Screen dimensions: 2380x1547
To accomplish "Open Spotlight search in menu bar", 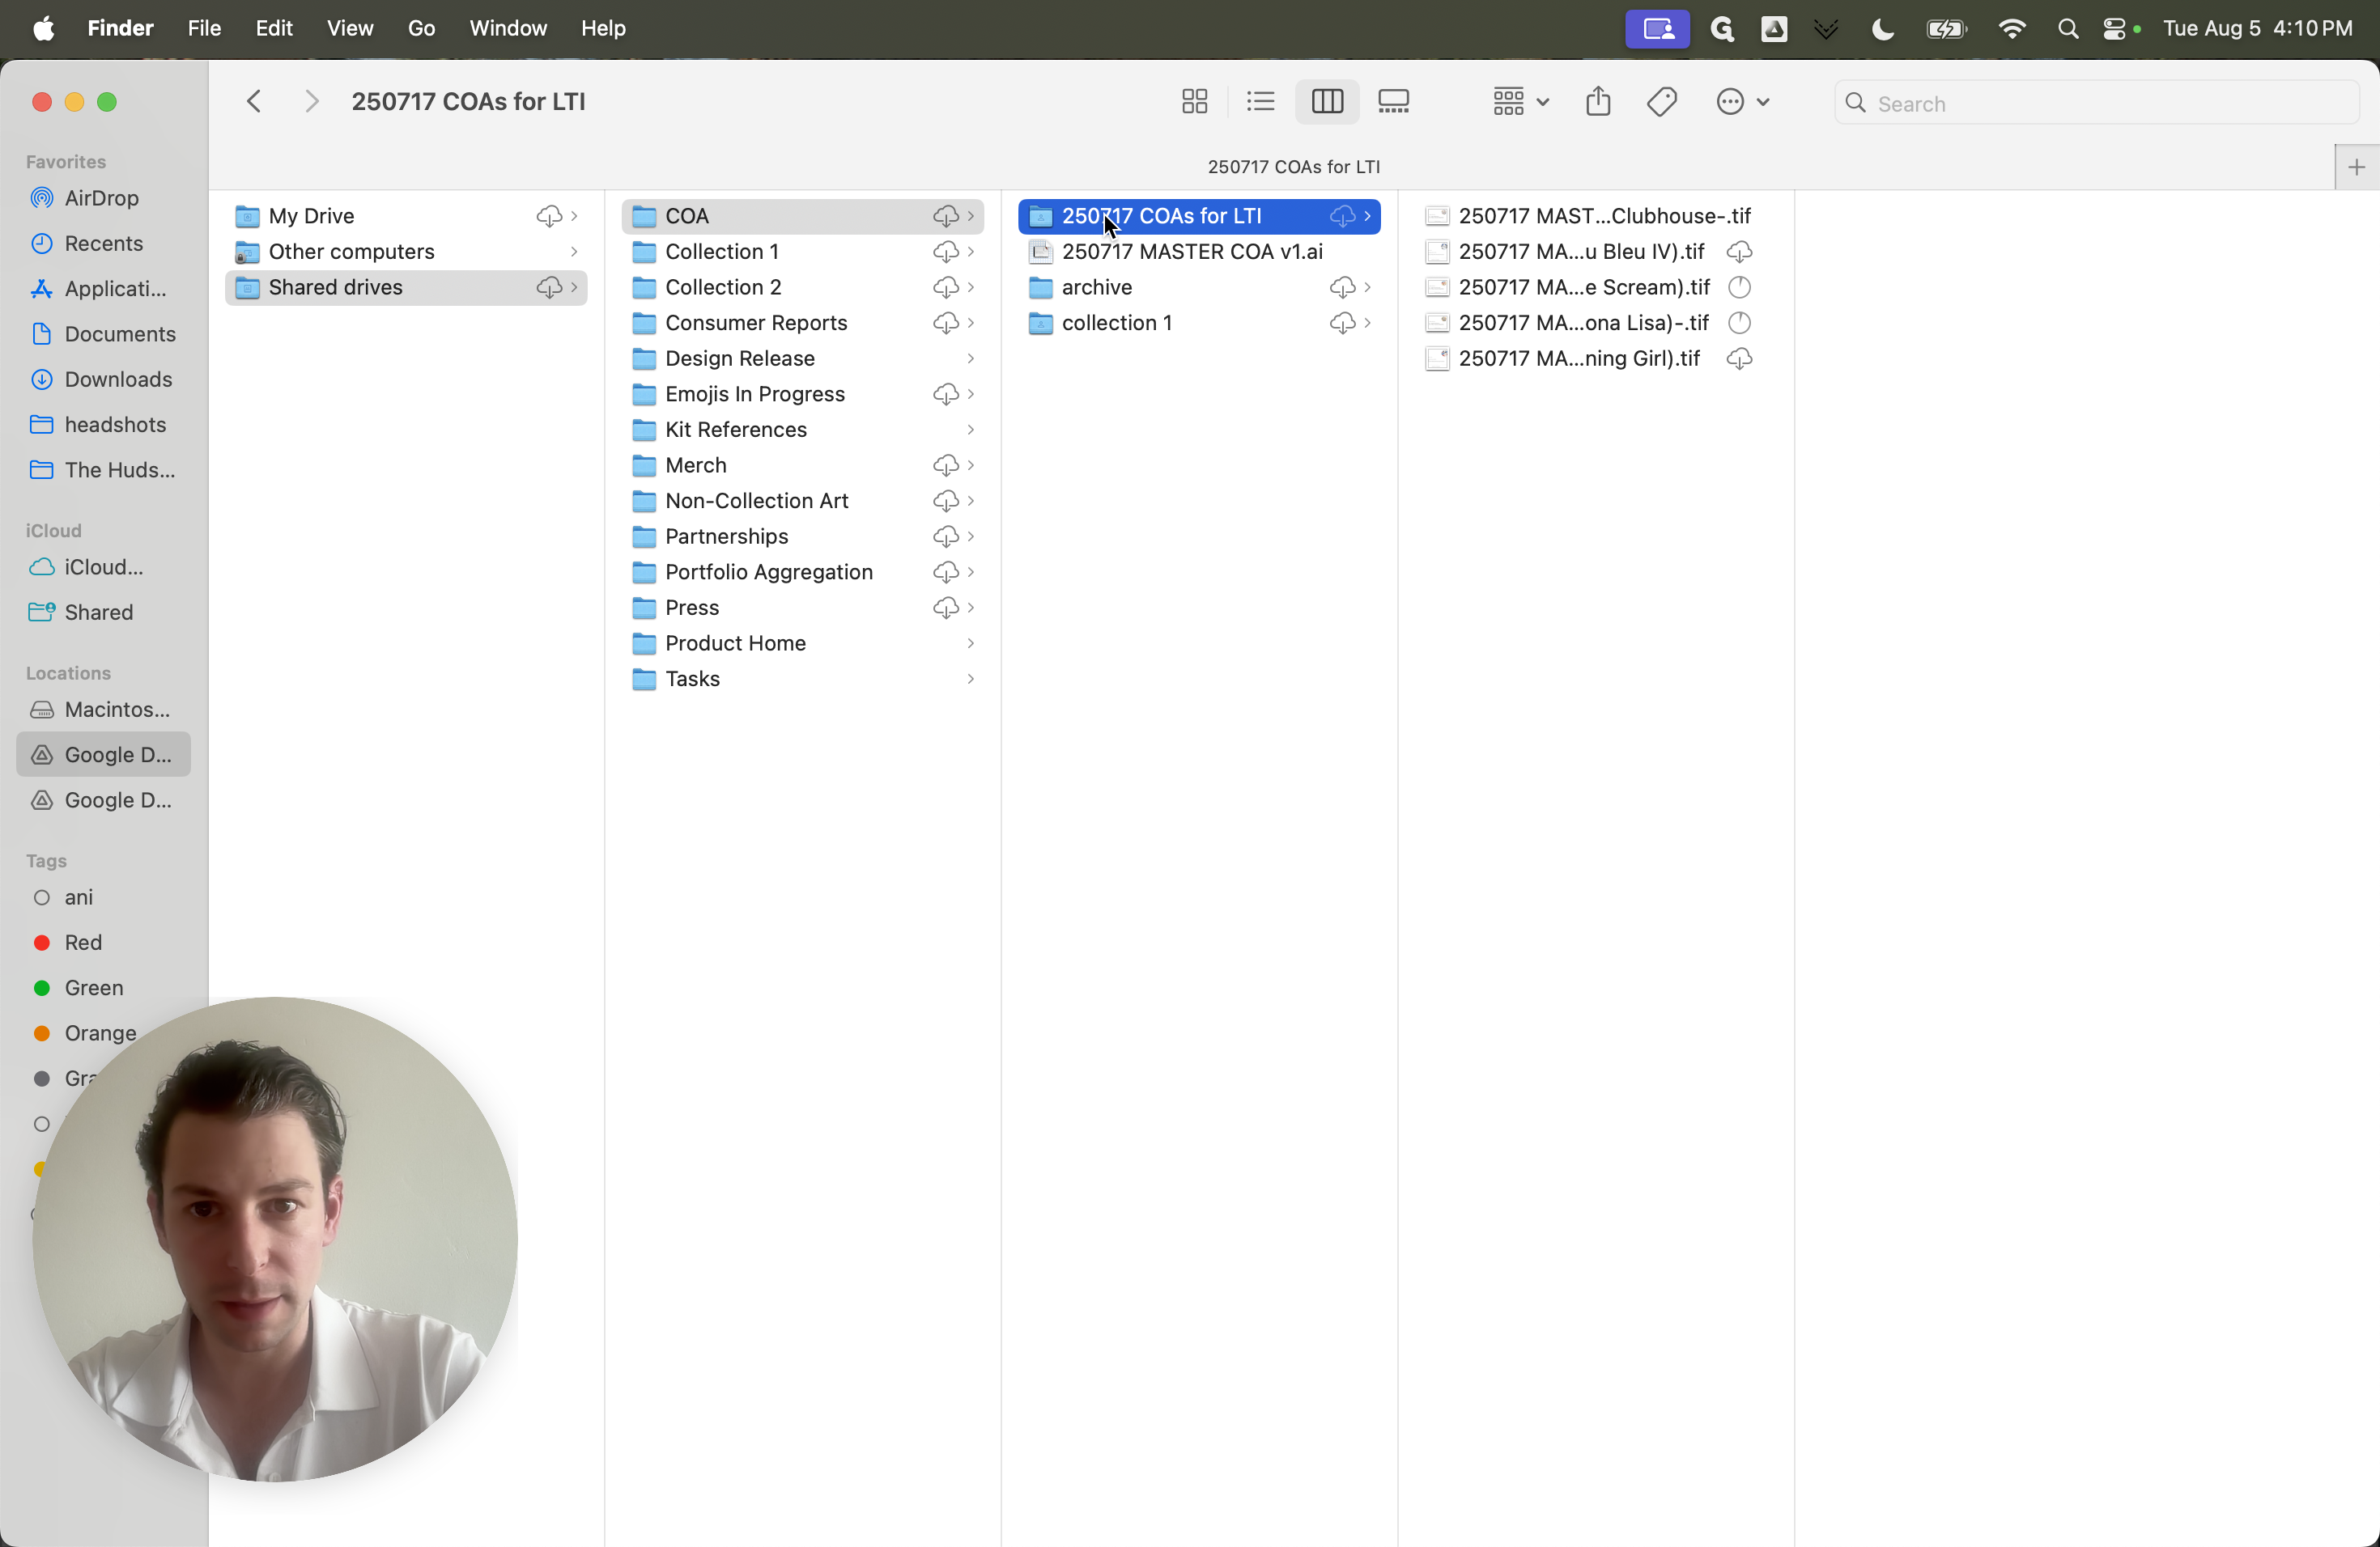I will point(2067,29).
